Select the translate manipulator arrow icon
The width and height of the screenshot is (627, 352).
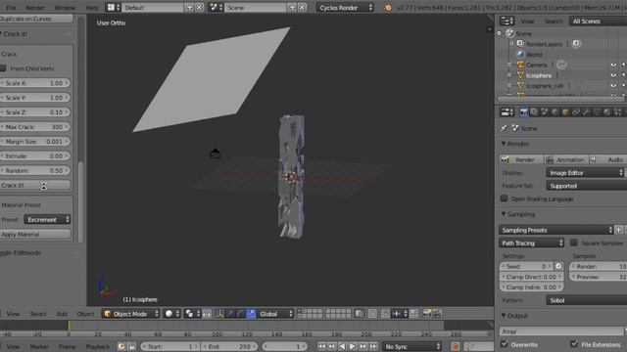point(230,314)
